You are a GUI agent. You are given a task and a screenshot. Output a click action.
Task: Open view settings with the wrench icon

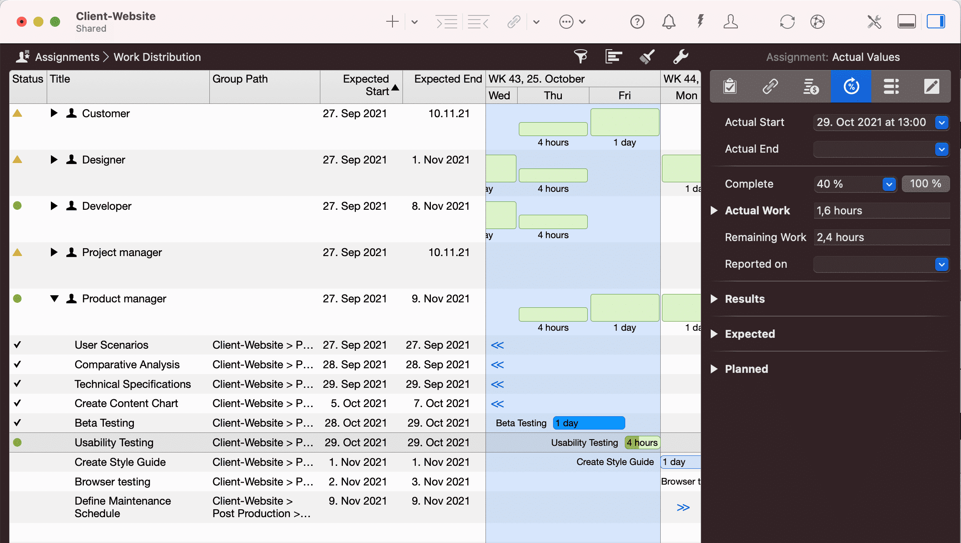click(681, 57)
